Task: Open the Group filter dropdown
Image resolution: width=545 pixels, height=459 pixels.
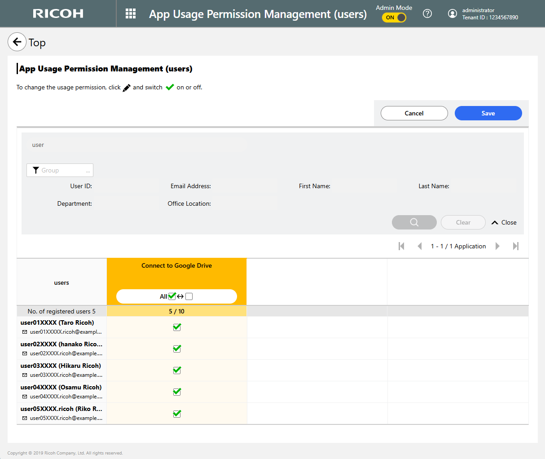Action: click(x=60, y=170)
